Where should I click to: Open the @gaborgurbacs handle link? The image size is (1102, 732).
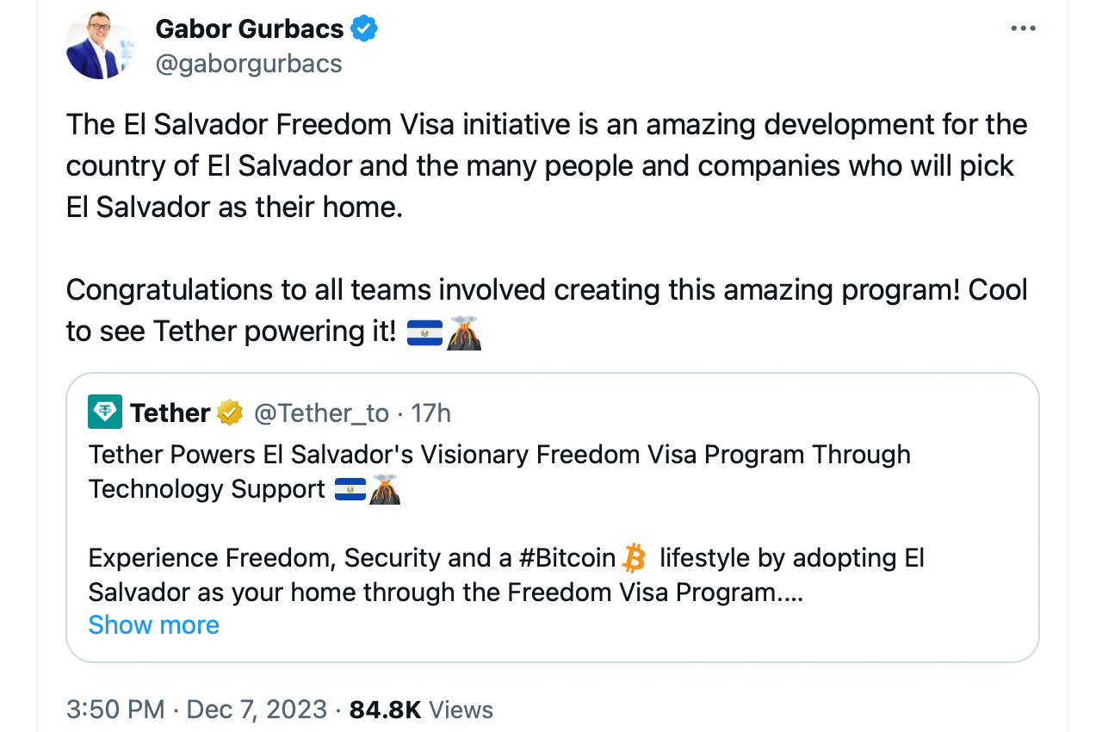pos(248,64)
